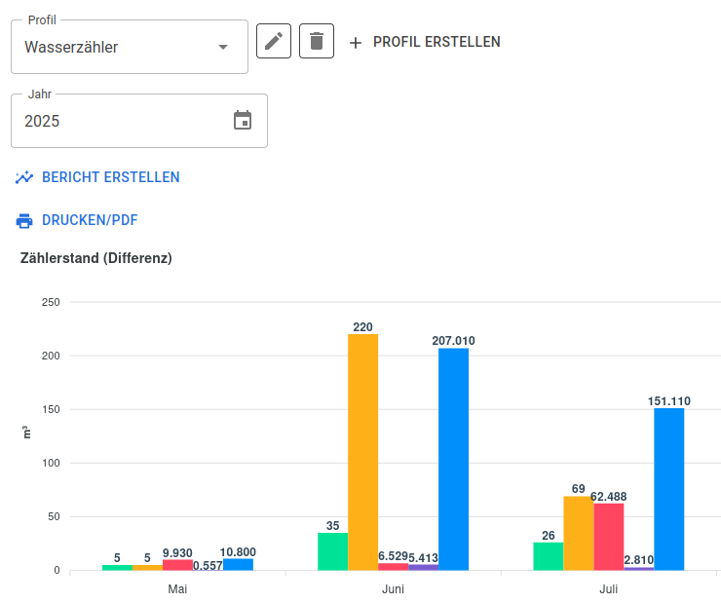Click PROFIL ERSTELLEN button
This screenshot has width=721, height=603.
coord(425,42)
